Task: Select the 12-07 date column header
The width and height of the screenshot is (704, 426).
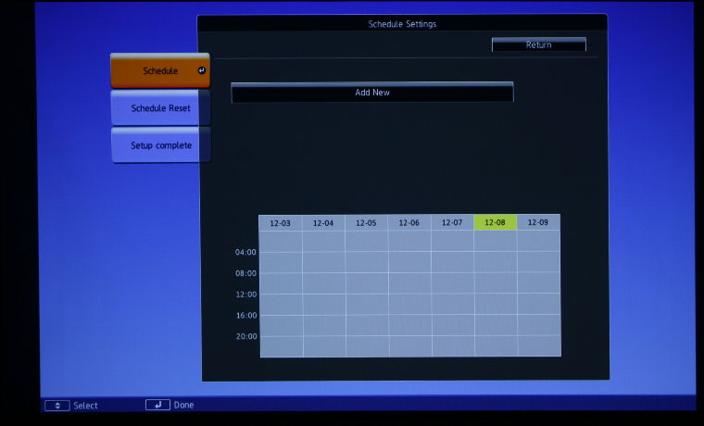Action: pos(452,222)
